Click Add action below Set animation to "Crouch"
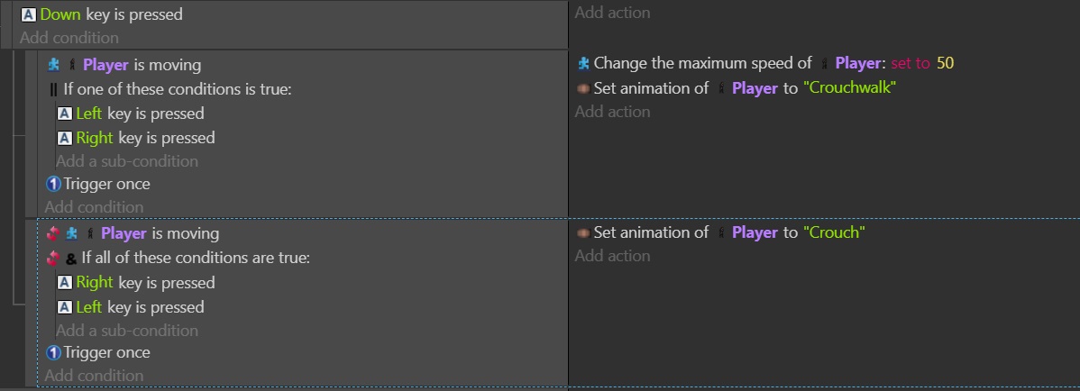The height and width of the screenshot is (391, 1080). (x=612, y=256)
